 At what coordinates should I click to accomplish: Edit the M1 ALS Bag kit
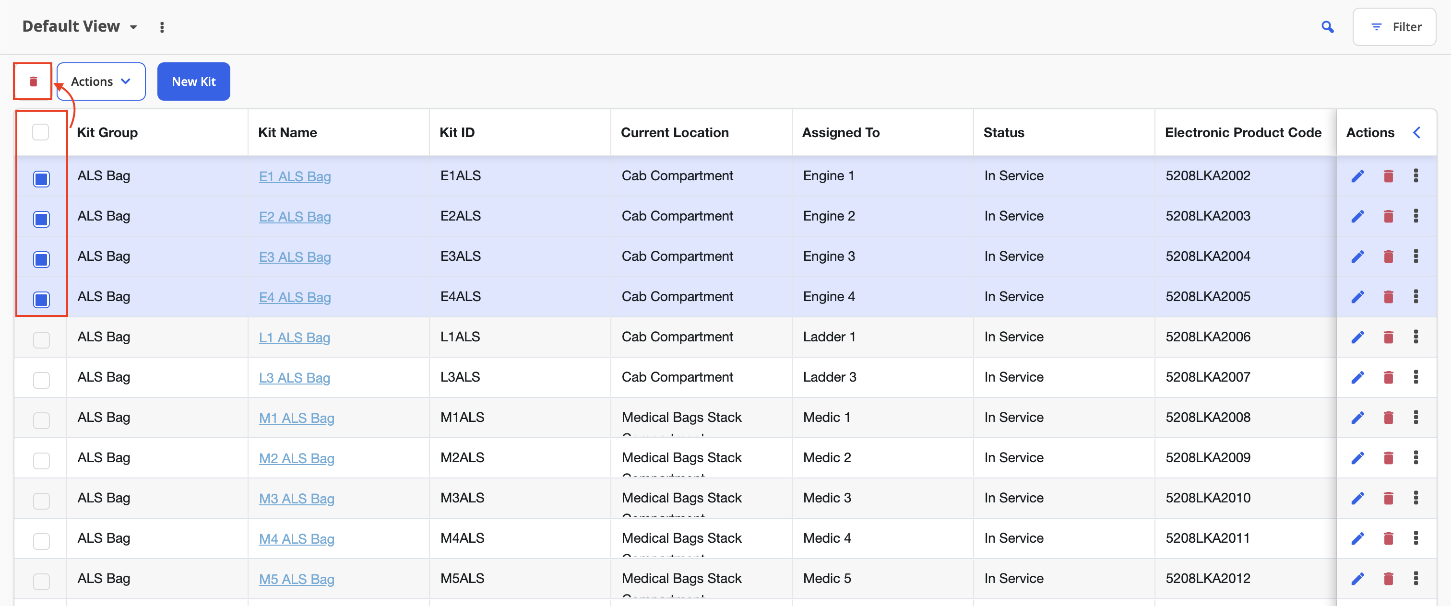(x=1357, y=418)
